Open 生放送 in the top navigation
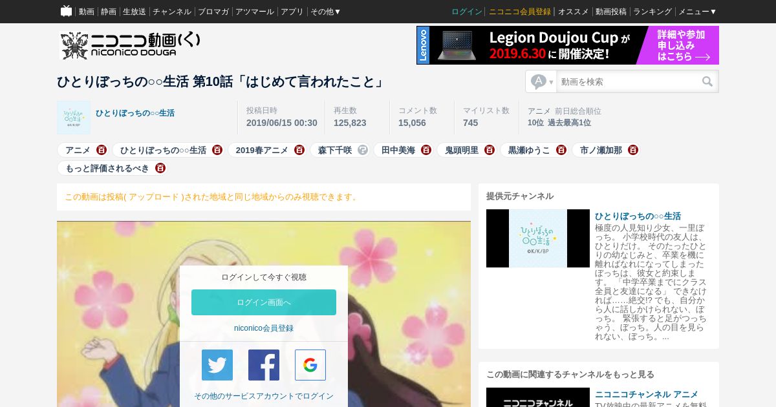This screenshot has width=776, height=407. 135,12
